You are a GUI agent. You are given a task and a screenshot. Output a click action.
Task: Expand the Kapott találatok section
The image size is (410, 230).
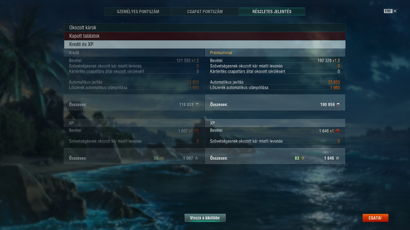205,36
